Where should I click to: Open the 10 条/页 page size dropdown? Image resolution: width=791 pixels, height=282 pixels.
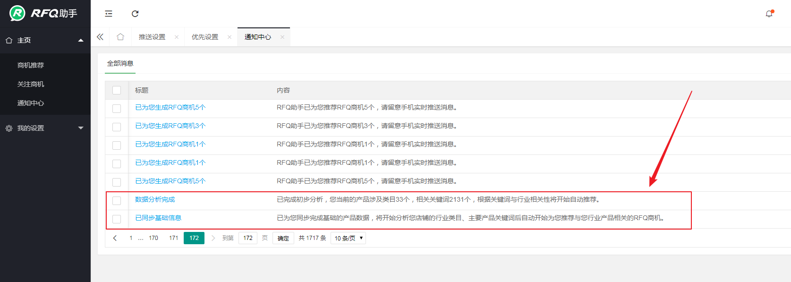click(x=349, y=238)
